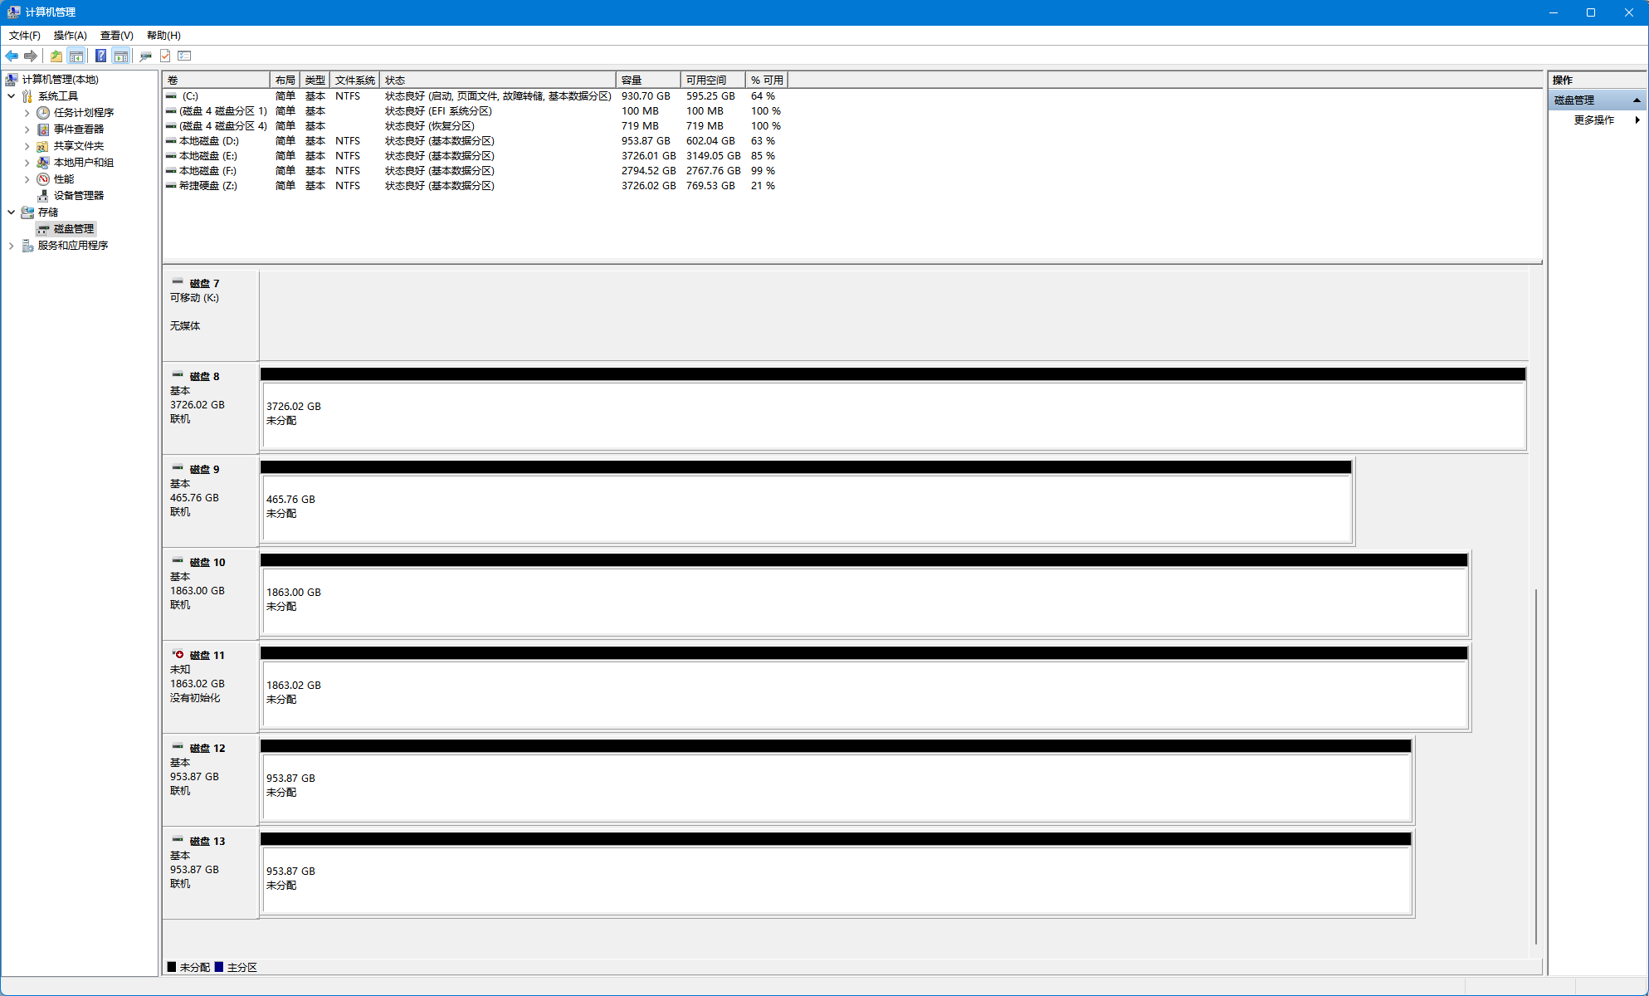Expand the 共享文件夹 tree node
Screen dimensions: 1649x996
[27, 146]
